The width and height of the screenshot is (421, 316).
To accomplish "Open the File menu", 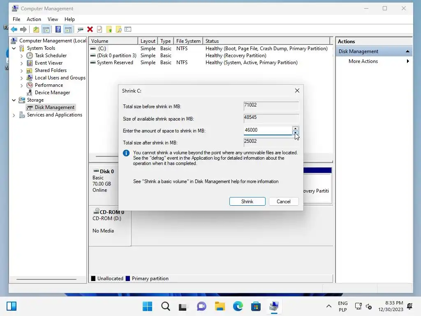I will pos(16,19).
